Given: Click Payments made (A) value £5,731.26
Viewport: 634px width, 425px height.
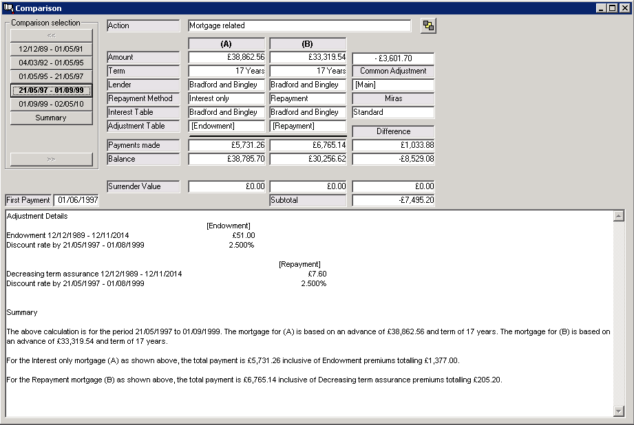Looking at the screenshot, I should [x=226, y=145].
